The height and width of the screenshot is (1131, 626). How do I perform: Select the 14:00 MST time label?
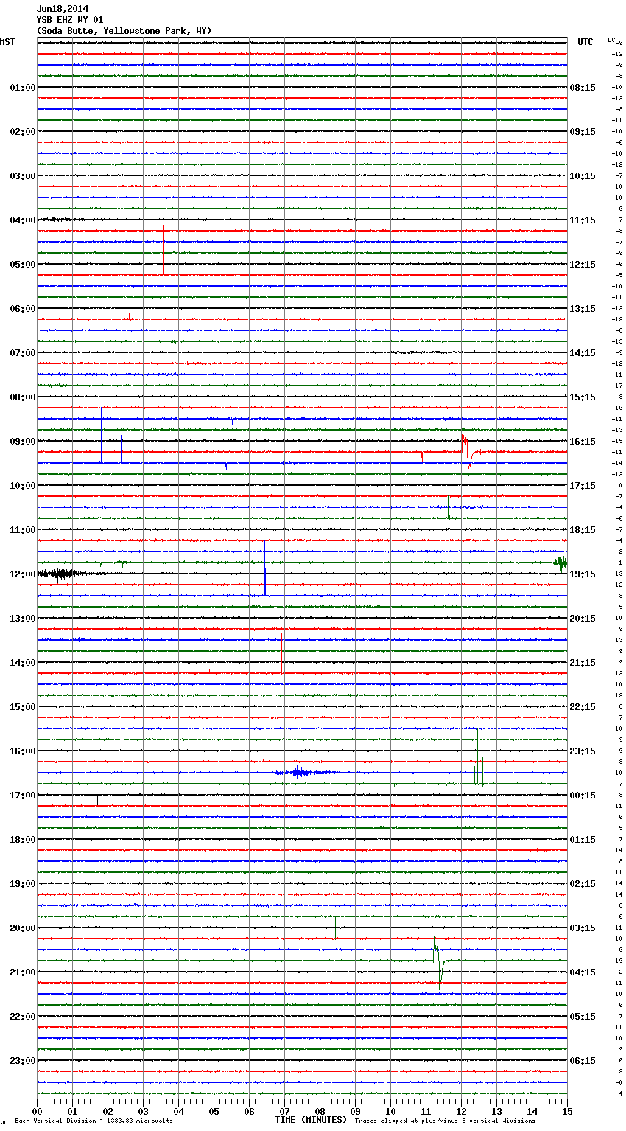(22, 663)
